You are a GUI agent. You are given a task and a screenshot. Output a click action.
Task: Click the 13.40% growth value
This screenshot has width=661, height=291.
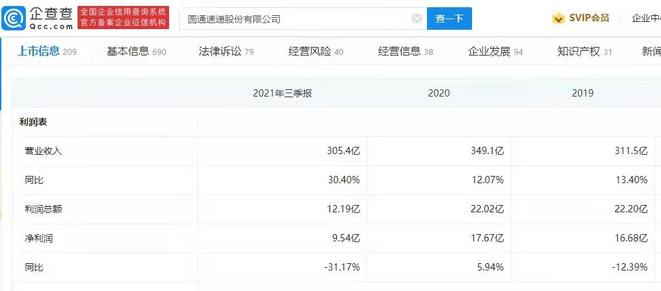631,181
